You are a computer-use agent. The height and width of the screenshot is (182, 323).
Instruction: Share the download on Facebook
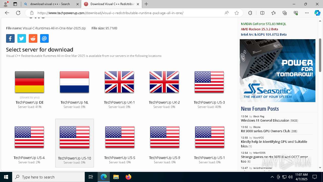(x=10, y=38)
